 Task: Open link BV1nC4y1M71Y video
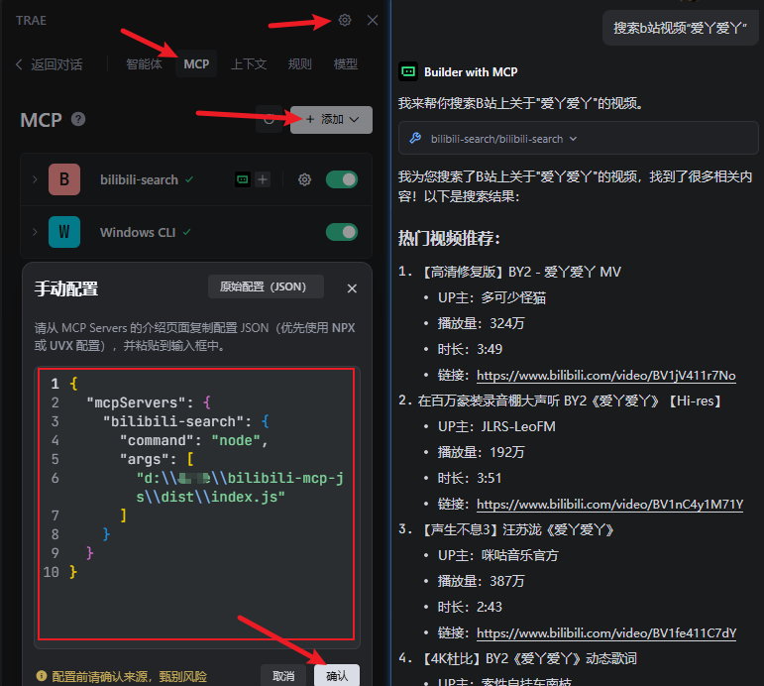coord(610,505)
